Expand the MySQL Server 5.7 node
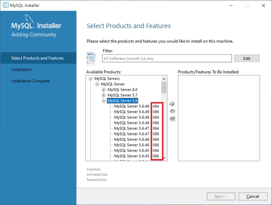Screen dimensions: 272x205 coord(104,95)
